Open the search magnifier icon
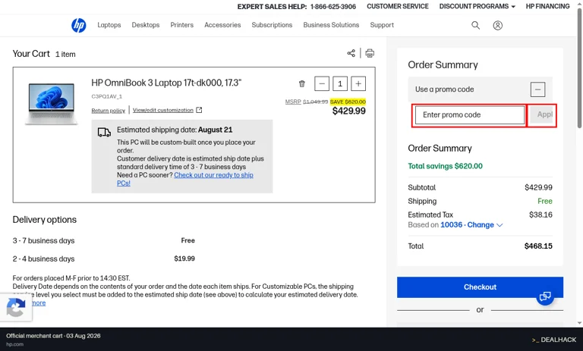The width and height of the screenshot is (583, 351). [x=475, y=25]
